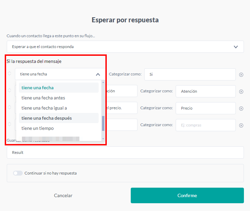The image size is (250, 211).
Task: Choose "tiene una fecha" in the options list
Action: pos(37,88)
